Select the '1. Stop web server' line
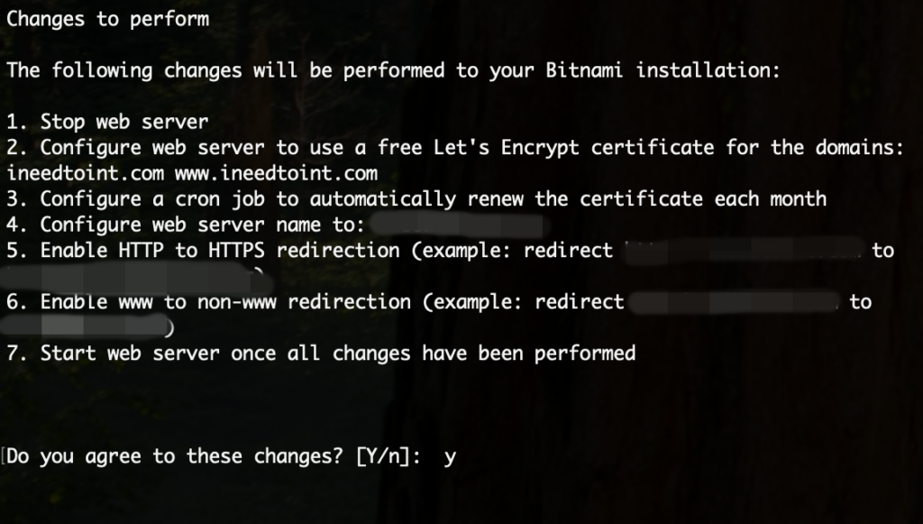Viewport: 923px width, 524px height. tap(107, 122)
